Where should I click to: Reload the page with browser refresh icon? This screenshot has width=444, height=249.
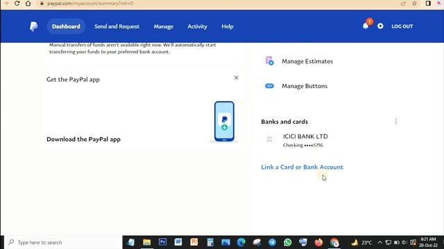tap(17, 3)
